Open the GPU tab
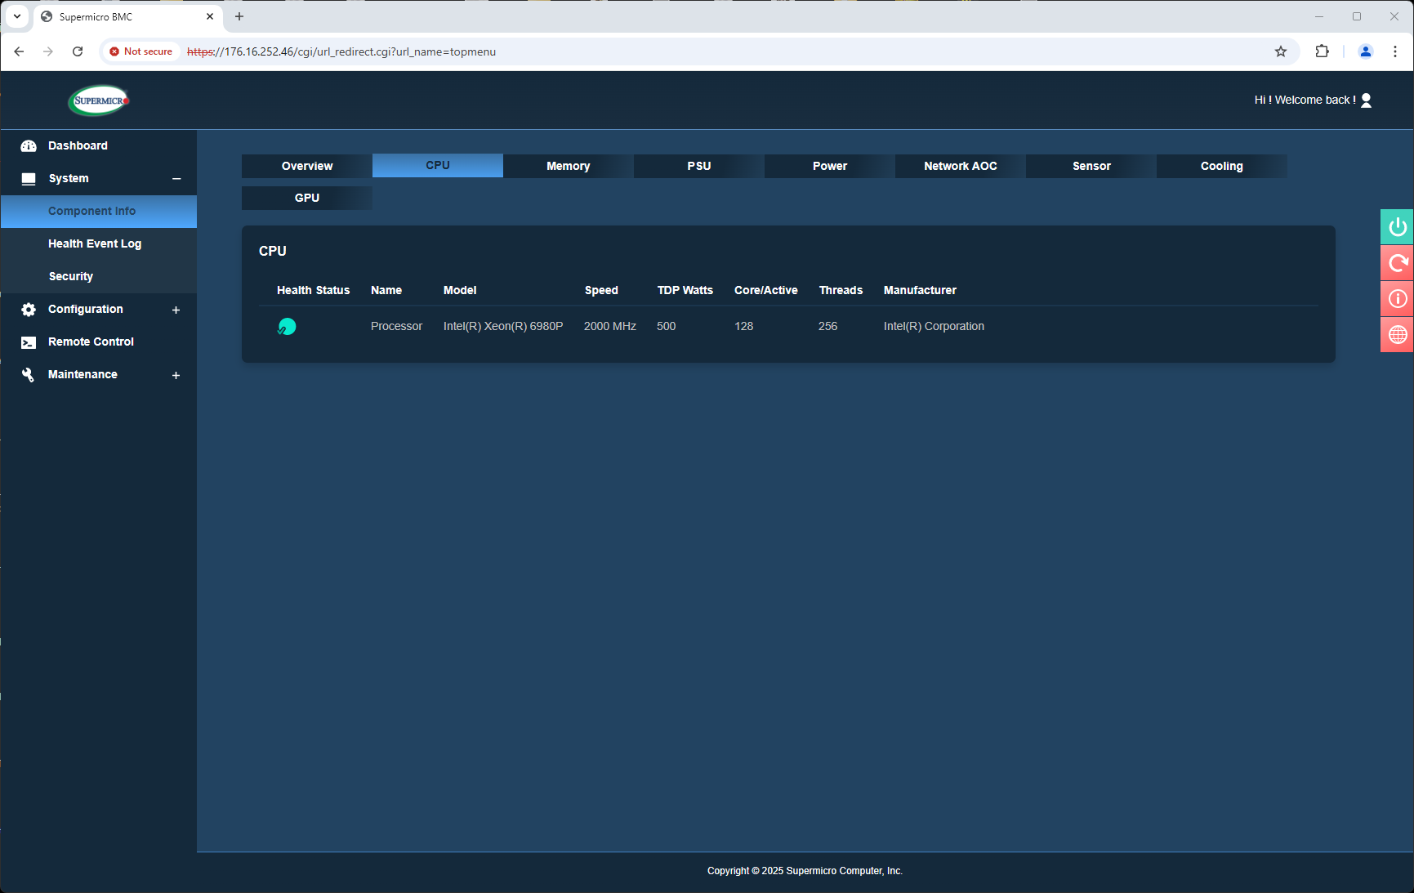1414x893 pixels. click(x=307, y=198)
